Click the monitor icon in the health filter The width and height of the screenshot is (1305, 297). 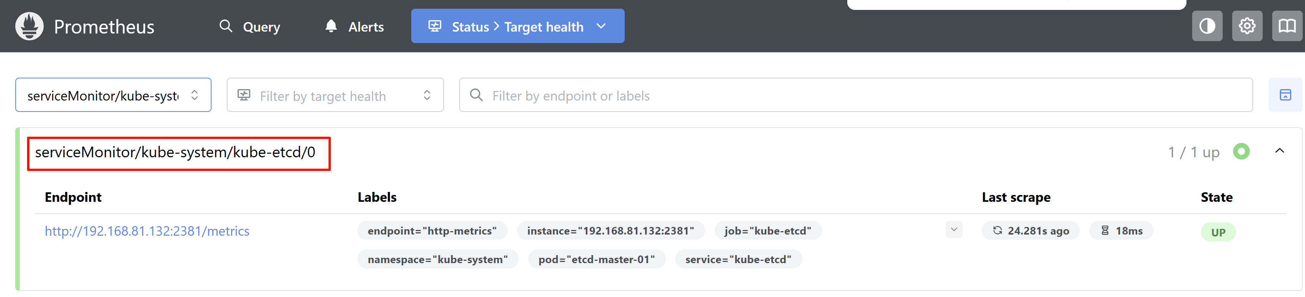244,95
